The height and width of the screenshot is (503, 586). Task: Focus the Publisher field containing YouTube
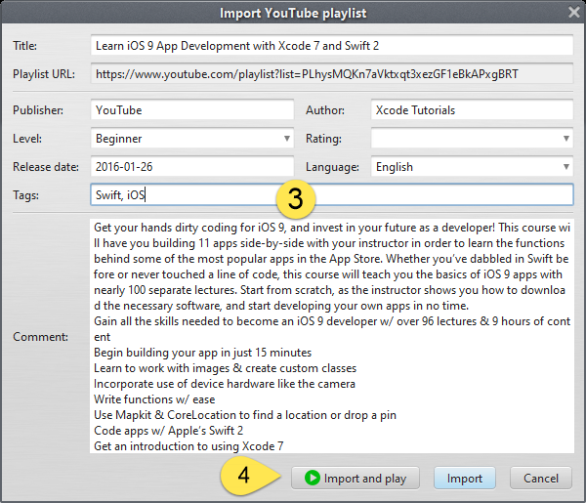190,110
